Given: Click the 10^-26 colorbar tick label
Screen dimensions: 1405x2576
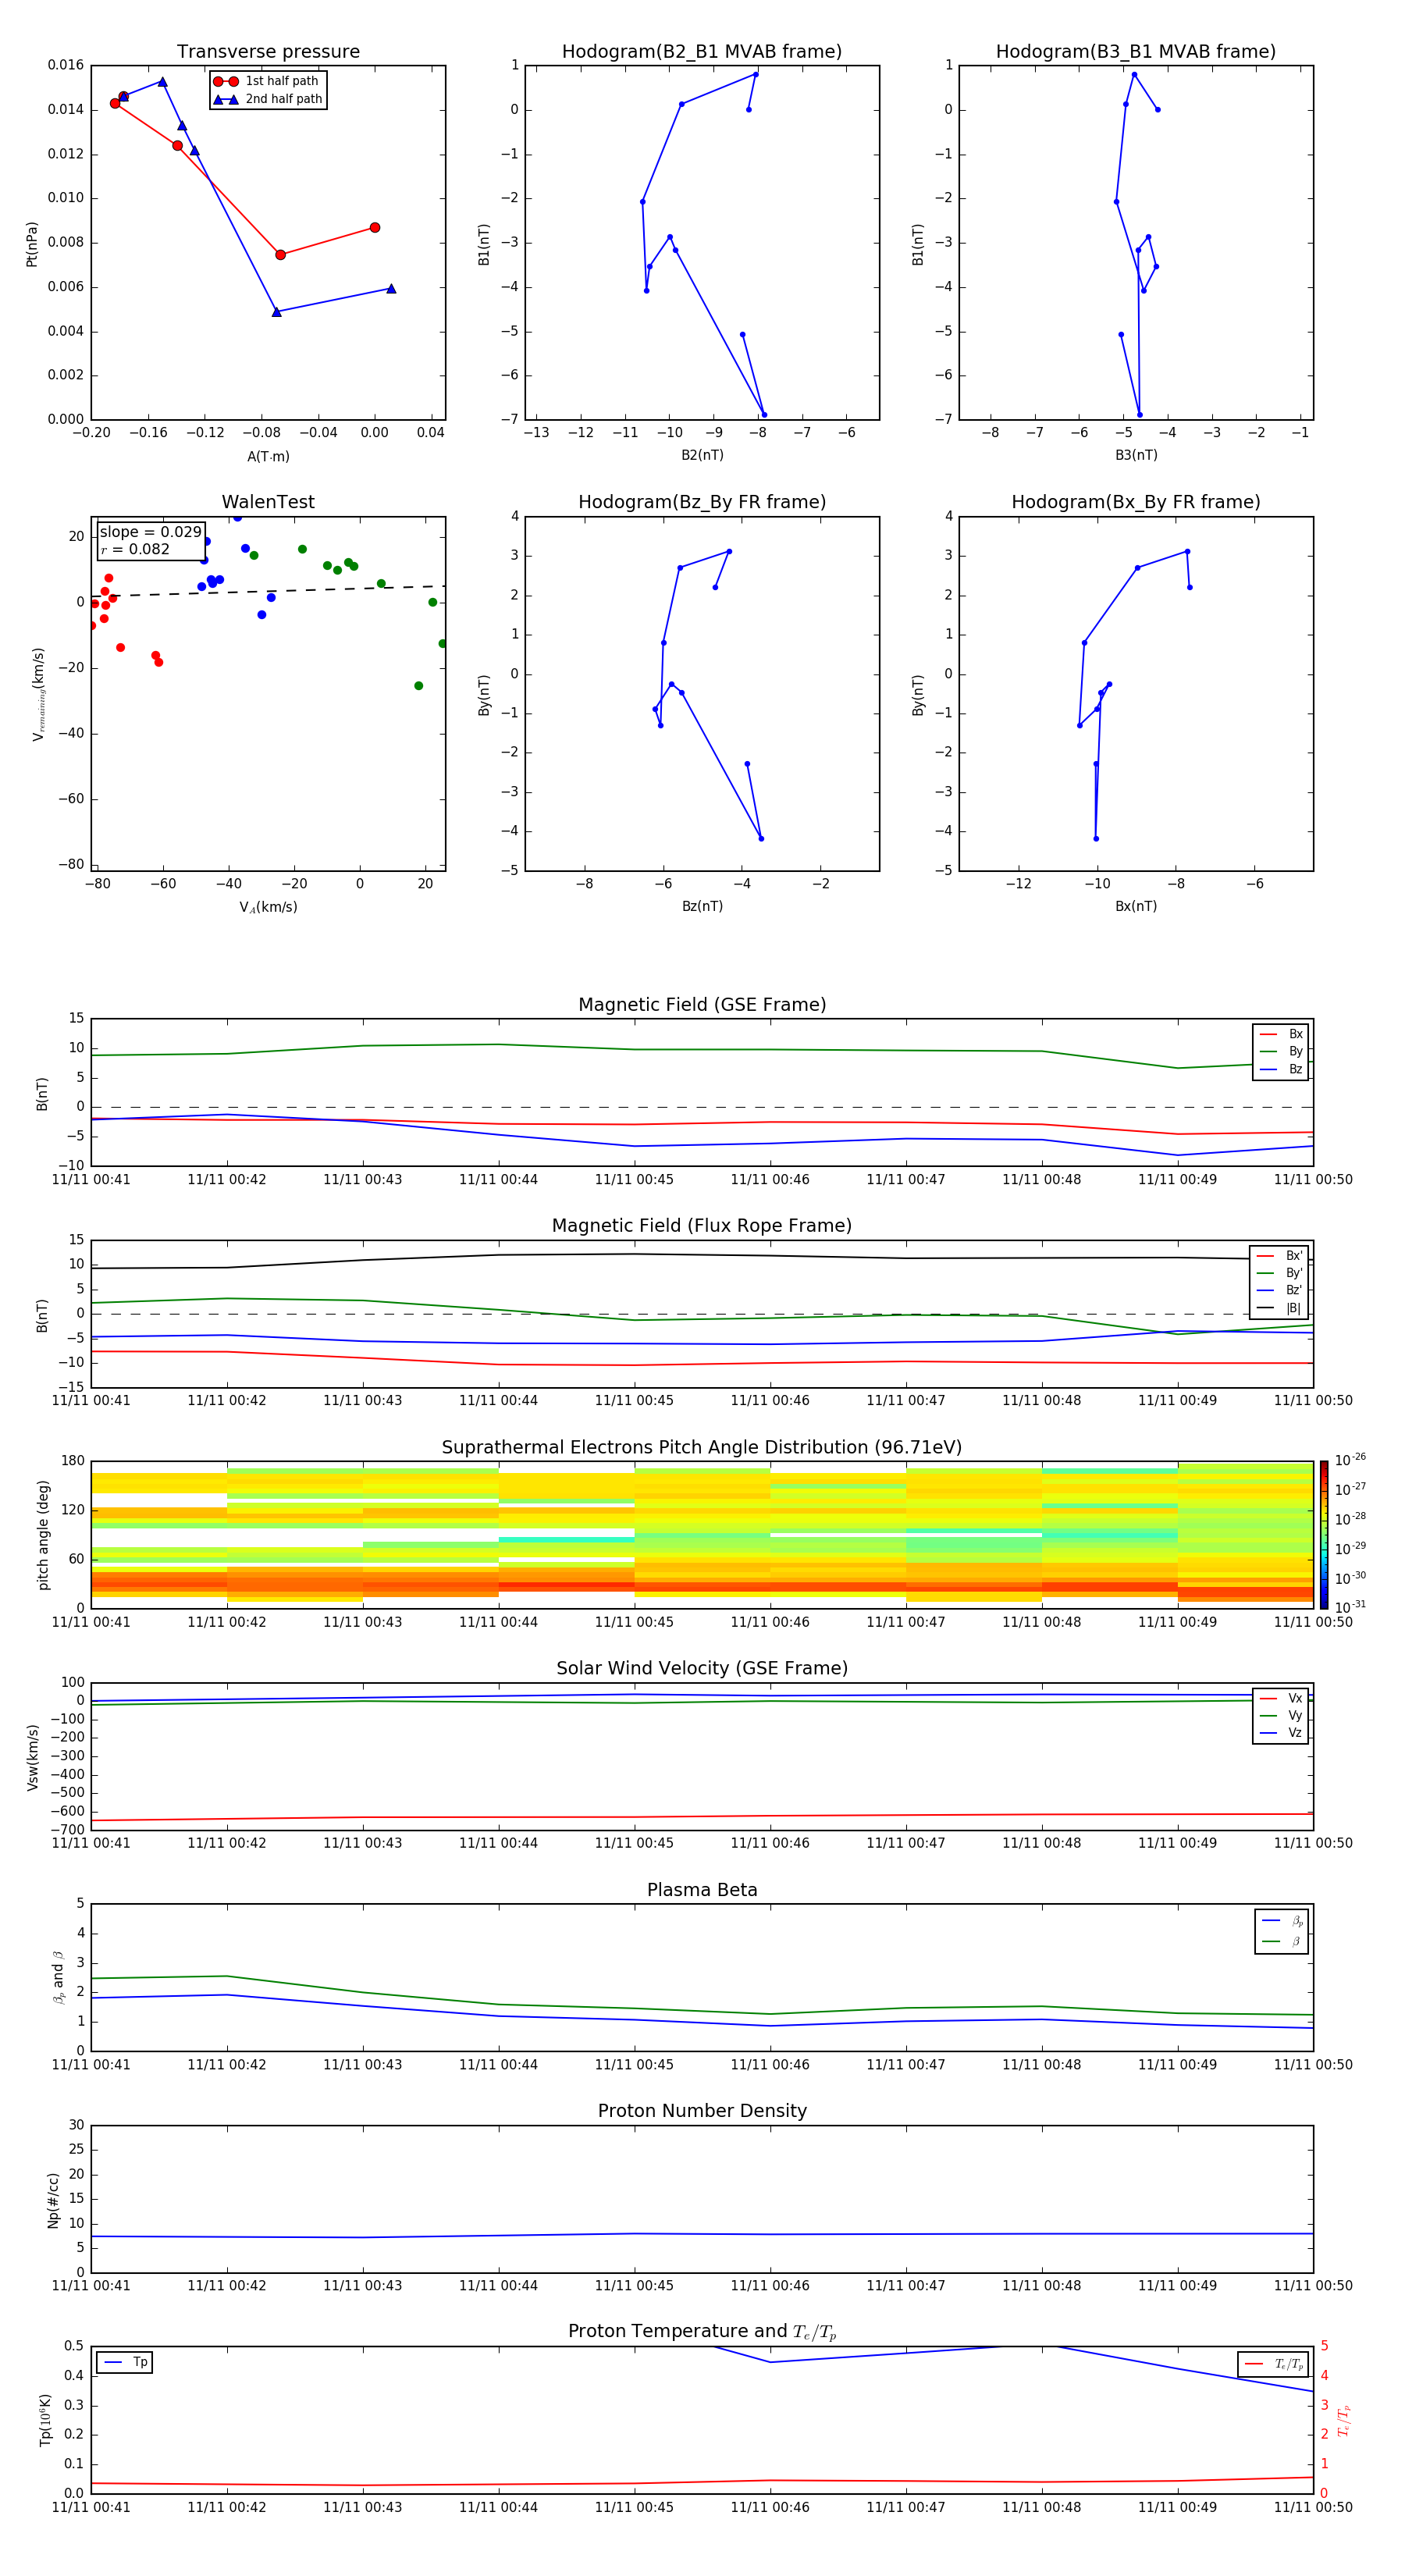Looking at the screenshot, I should [1350, 1460].
